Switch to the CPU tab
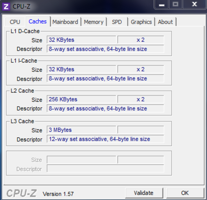This screenshot has height=200, width=207. point(15,22)
